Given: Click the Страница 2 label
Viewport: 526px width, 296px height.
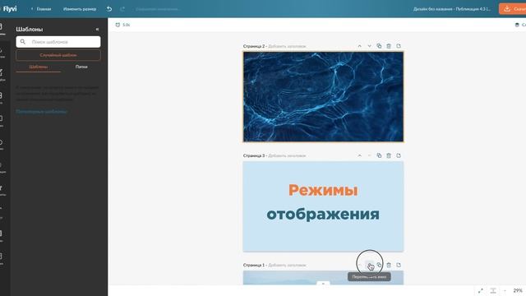Looking at the screenshot, I should pyautogui.click(x=254, y=46).
